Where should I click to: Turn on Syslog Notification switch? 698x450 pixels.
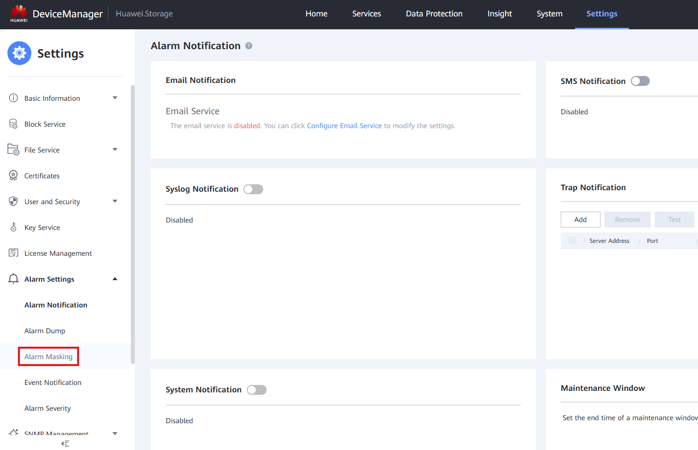pyautogui.click(x=253, y=189)
